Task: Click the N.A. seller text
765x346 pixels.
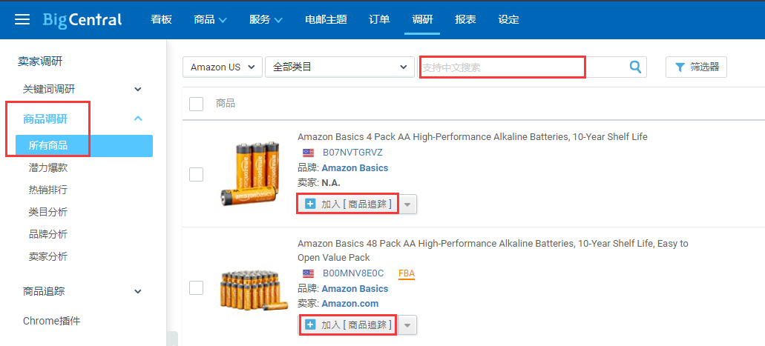Action: [331, 183]
